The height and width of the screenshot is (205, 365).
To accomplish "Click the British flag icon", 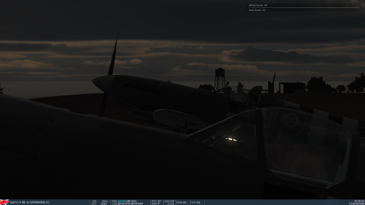I will (x=4, y=202).
